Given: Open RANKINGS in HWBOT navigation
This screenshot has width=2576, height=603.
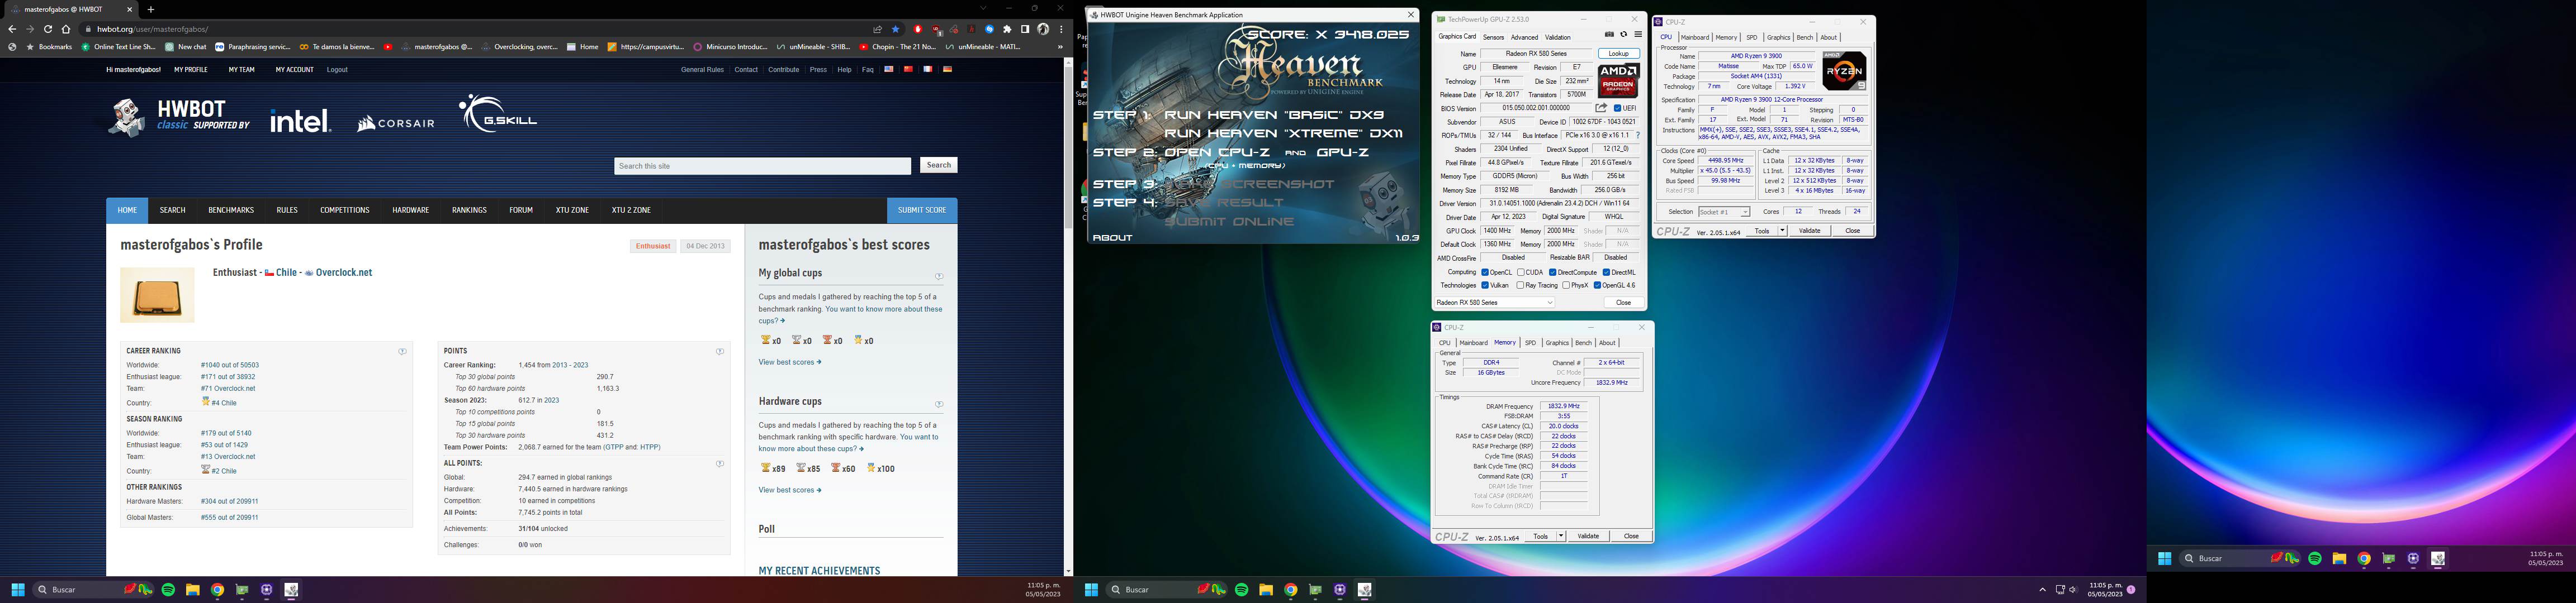Looking at the screenshot, I should pyautogui.click(x=469, y=210).
